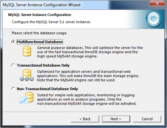
Task: Click the yellow Multifunctional Database cylinder icon
Action: click(27, 51)
